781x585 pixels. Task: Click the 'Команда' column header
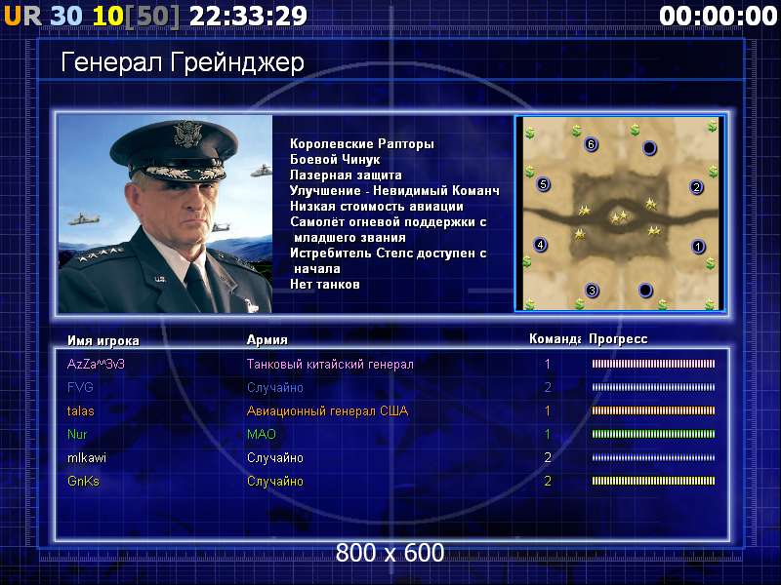[555, 339]
